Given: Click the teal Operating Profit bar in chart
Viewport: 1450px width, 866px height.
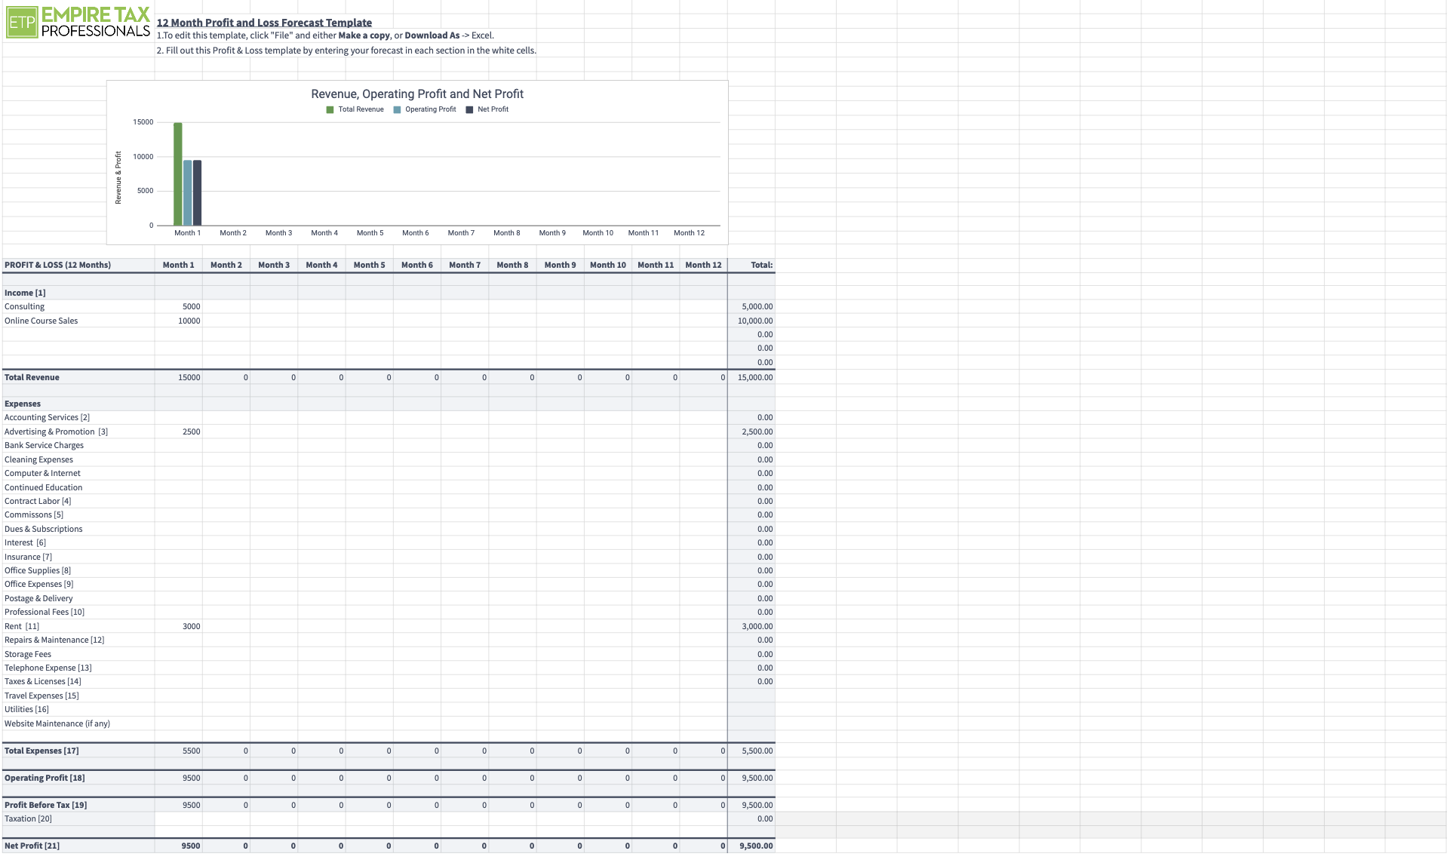Looking at the screenshot, I should coord(186,191).
